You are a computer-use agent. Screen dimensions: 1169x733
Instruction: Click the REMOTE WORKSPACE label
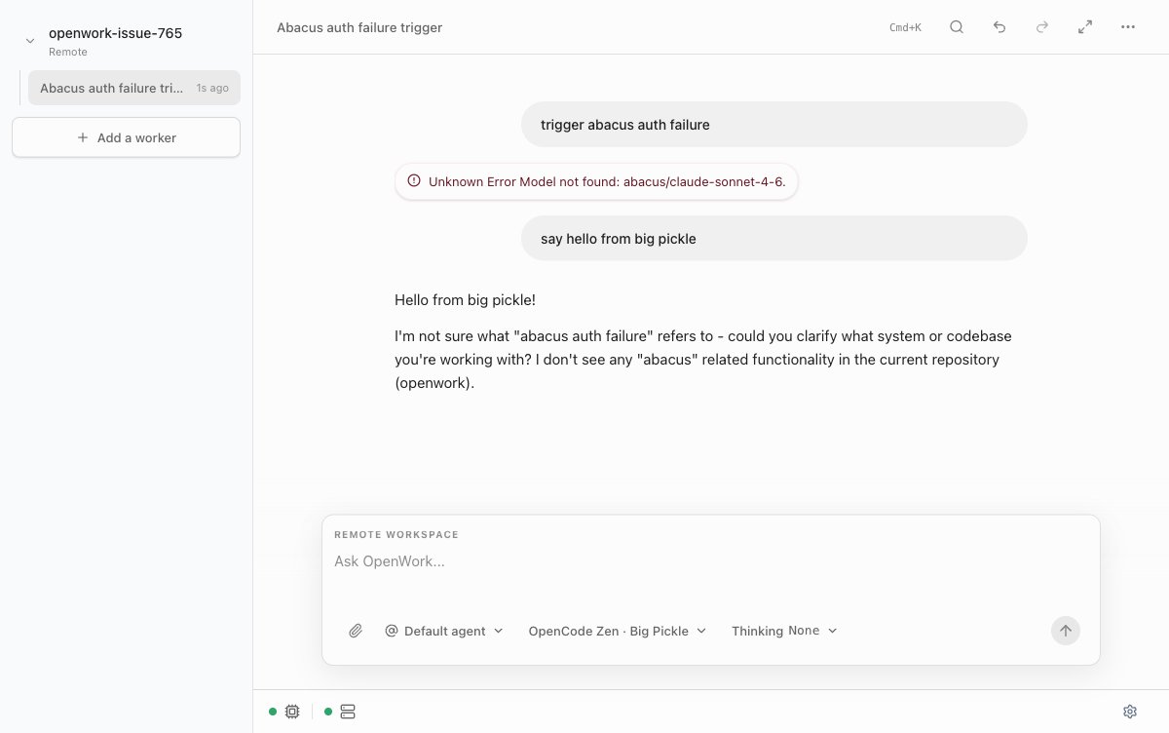click(396, 535)
